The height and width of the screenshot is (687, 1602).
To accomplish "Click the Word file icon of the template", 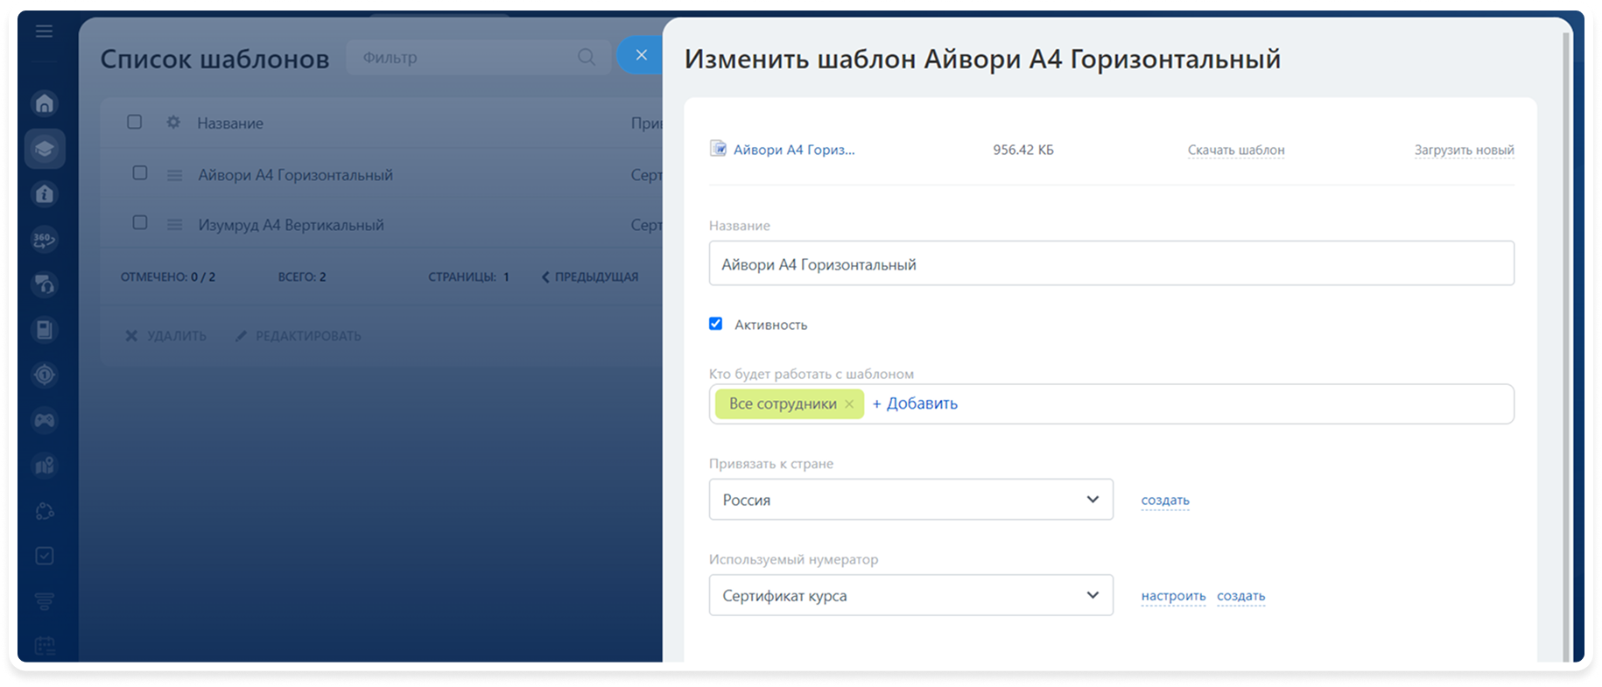I will (718, 149).
